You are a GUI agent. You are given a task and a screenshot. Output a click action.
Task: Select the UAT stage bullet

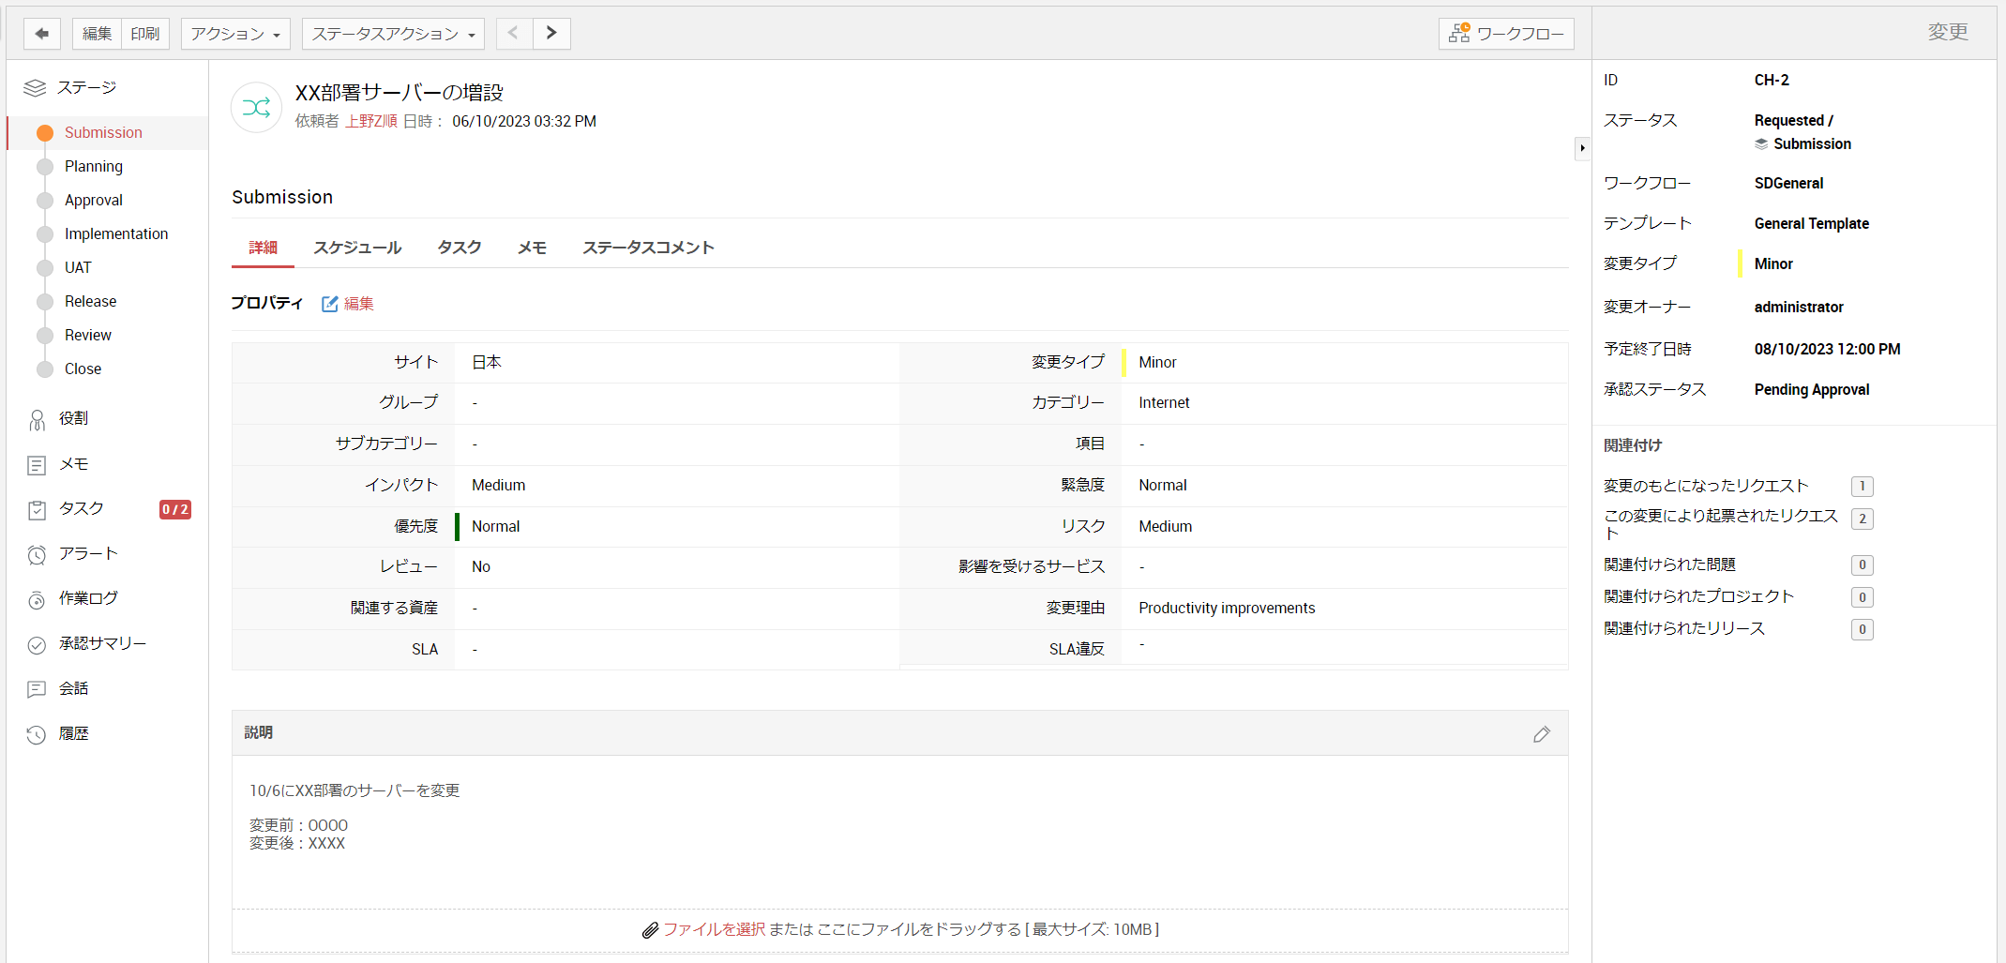tap(44, 267)
